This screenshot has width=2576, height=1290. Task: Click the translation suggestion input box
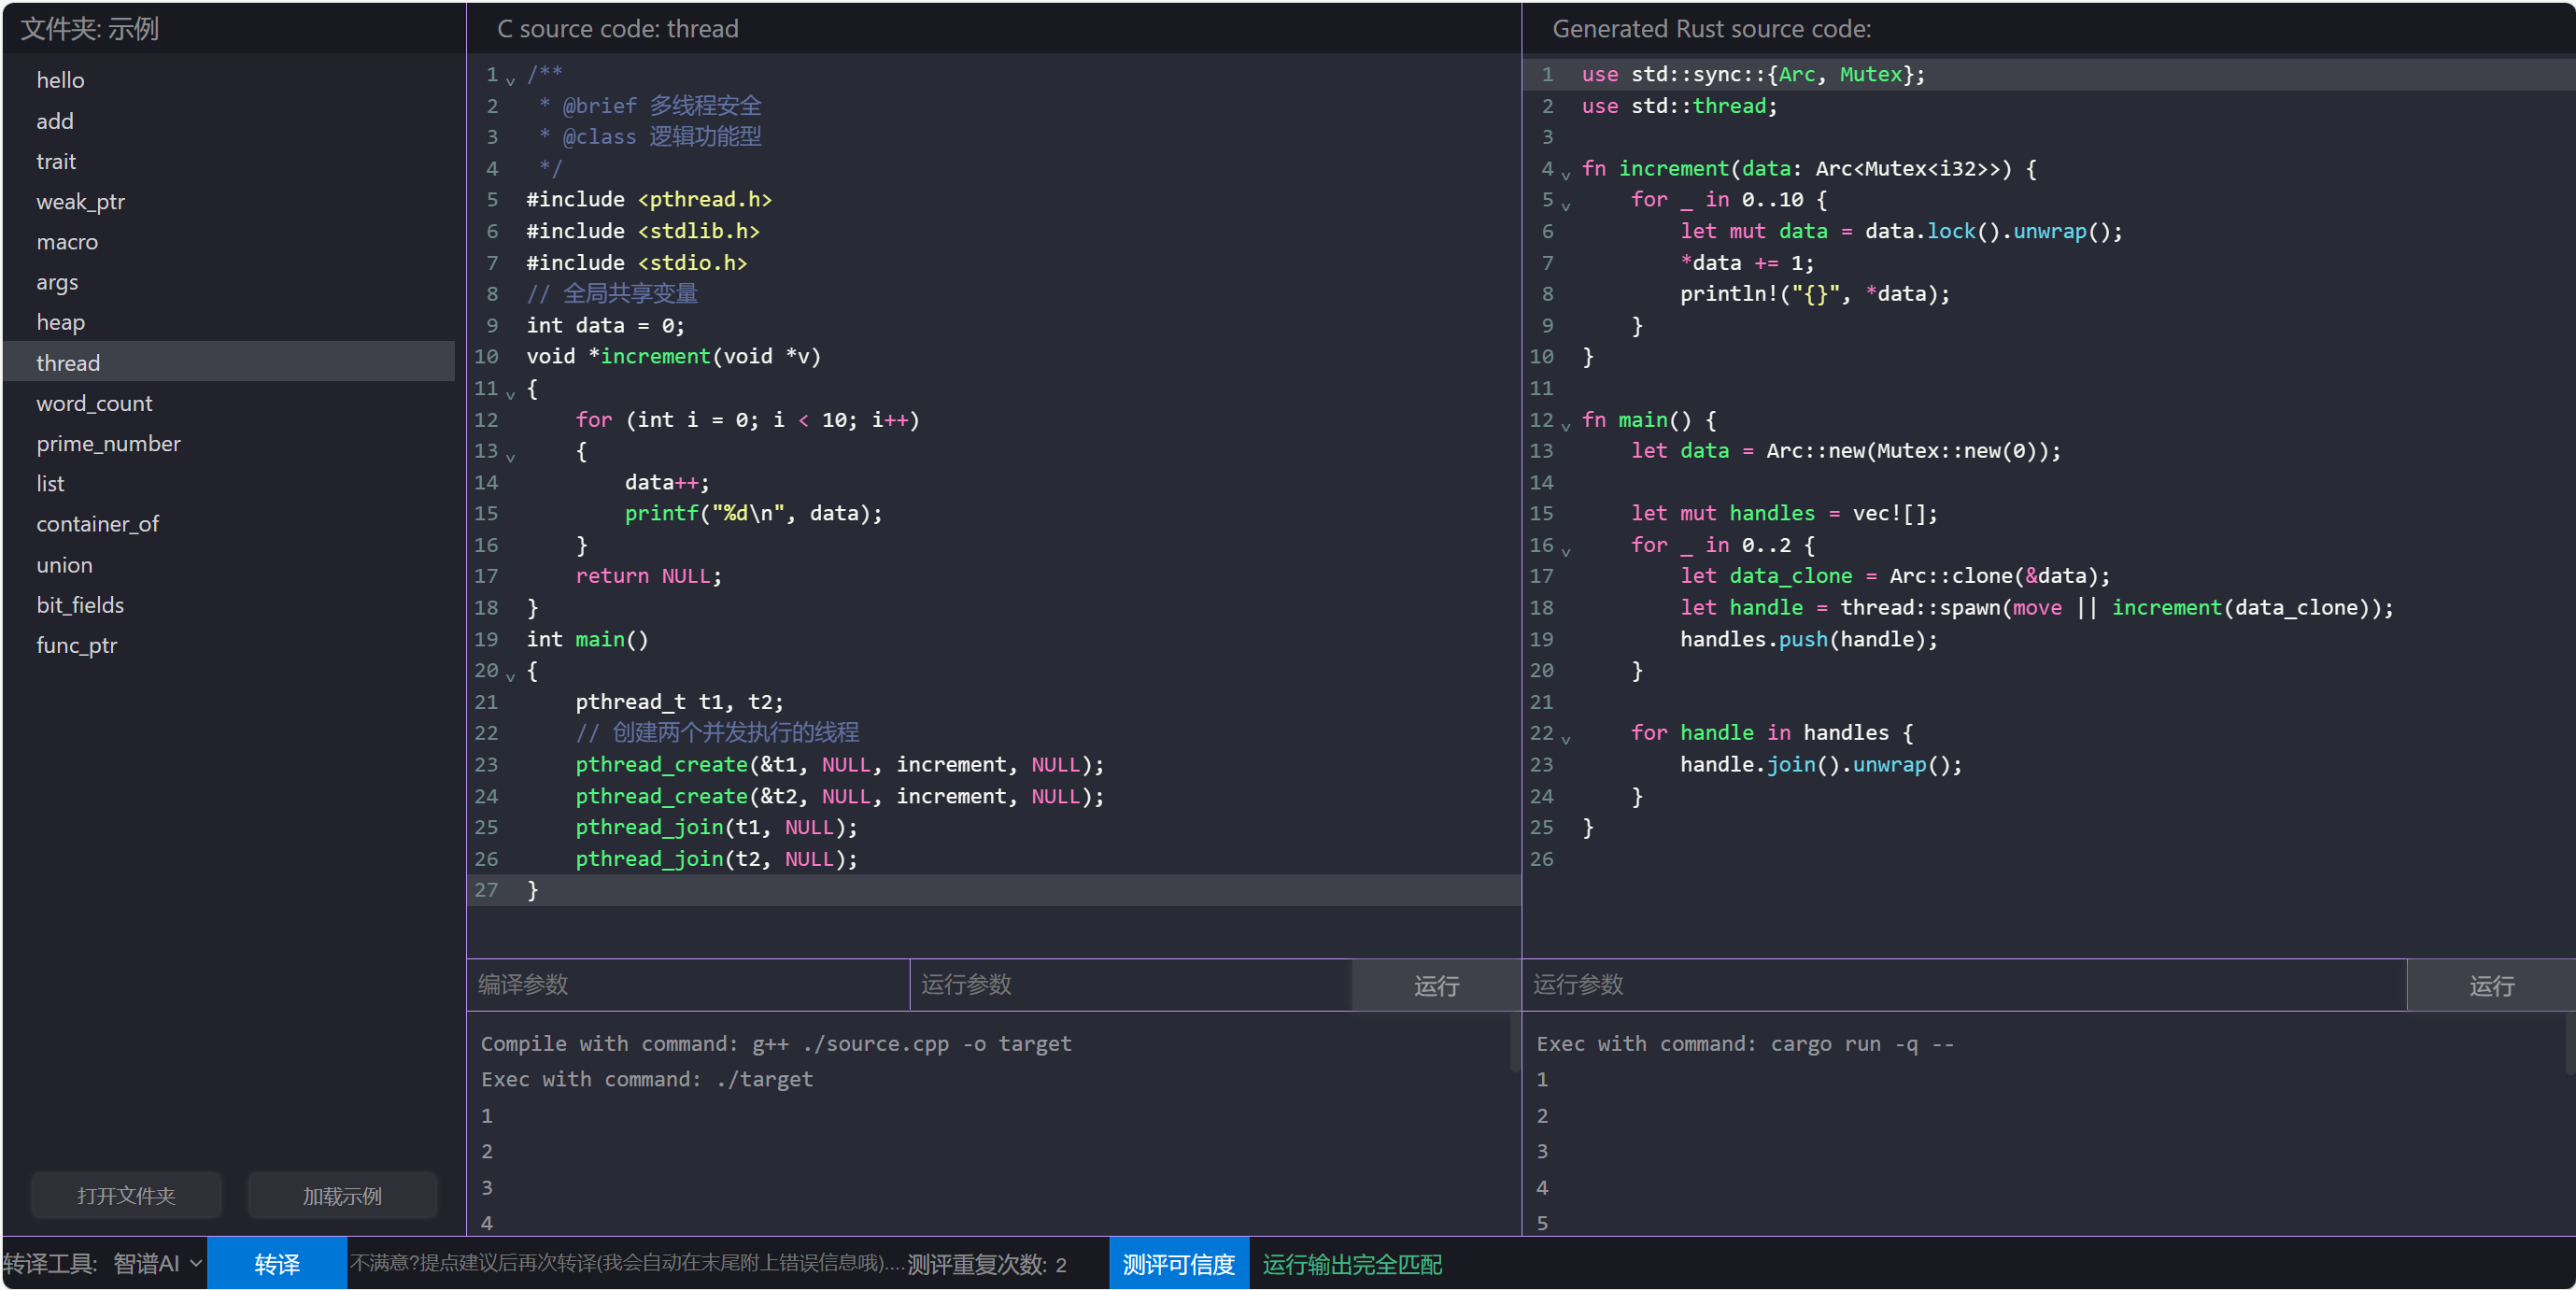click(626, 1264)
